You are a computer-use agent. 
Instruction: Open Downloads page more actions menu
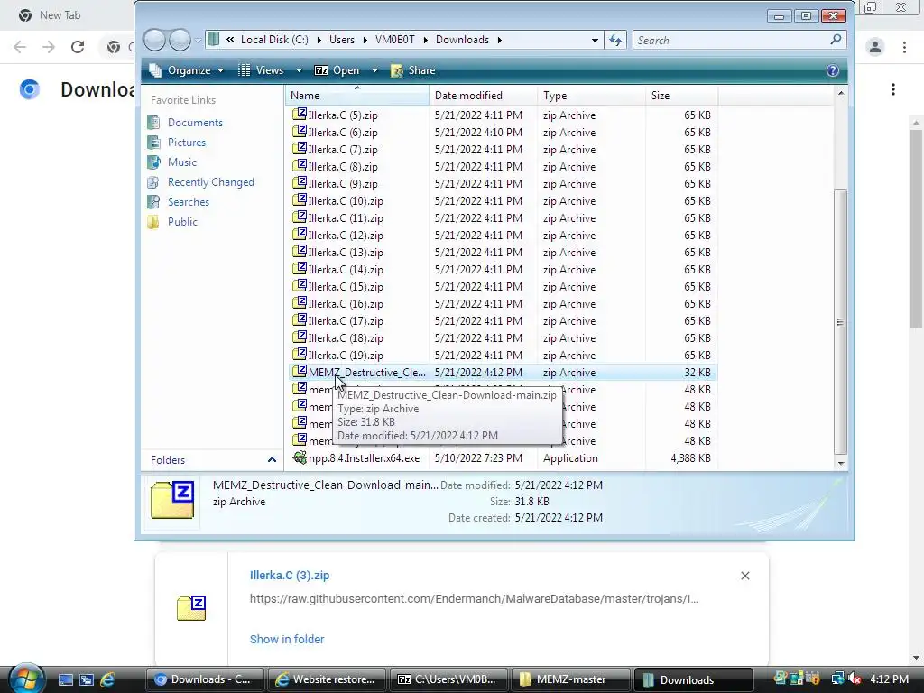pos(893,89)
